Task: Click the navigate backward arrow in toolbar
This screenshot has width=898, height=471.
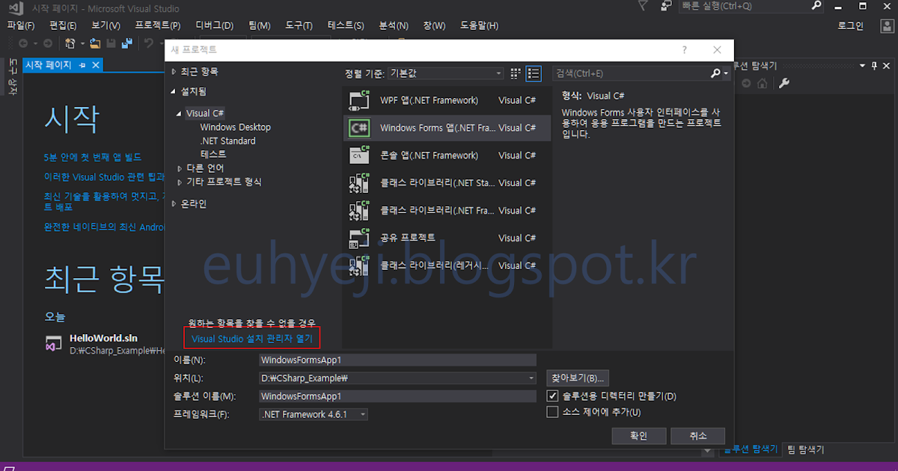Action: [23, 43]
